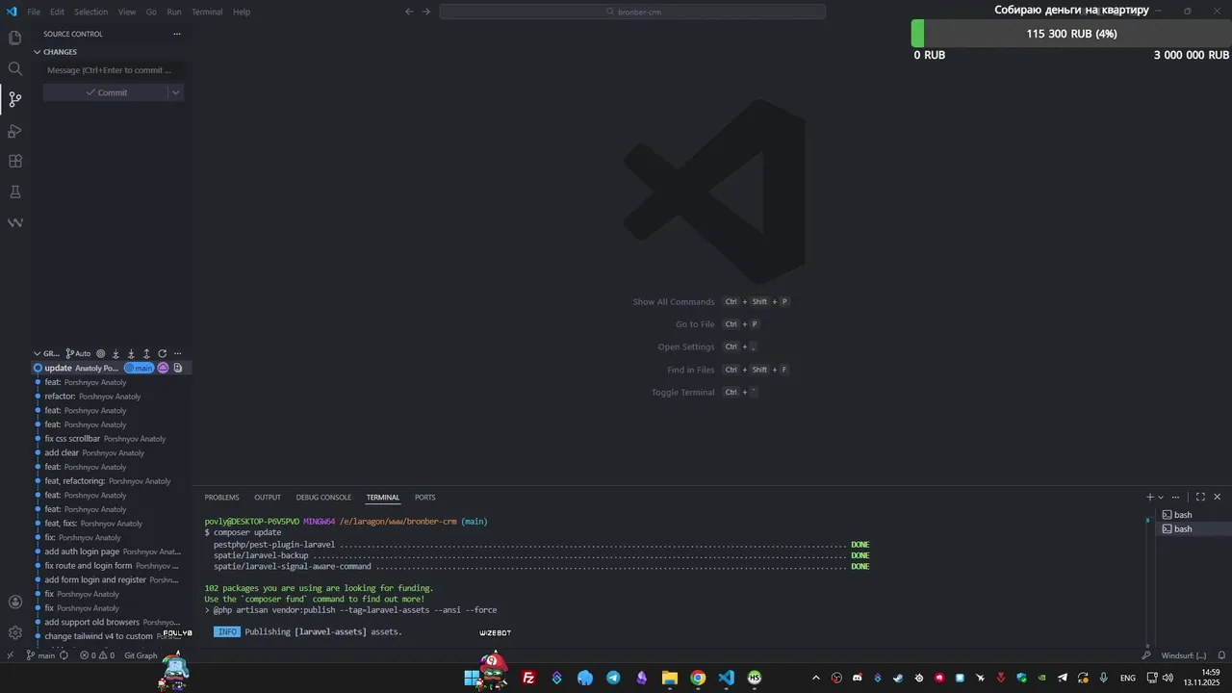Screen dimensions: 1232x693
Task: Toggle the Auto branch filter in graph
Action: [x=78, y=353]
